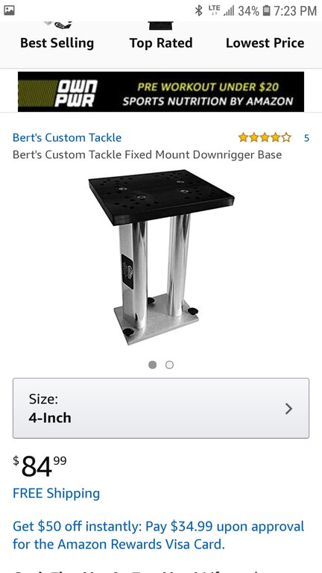Tap the Pre Workout Under $20 banner
The image size is (322, 573).
click(x=161, y=92)
